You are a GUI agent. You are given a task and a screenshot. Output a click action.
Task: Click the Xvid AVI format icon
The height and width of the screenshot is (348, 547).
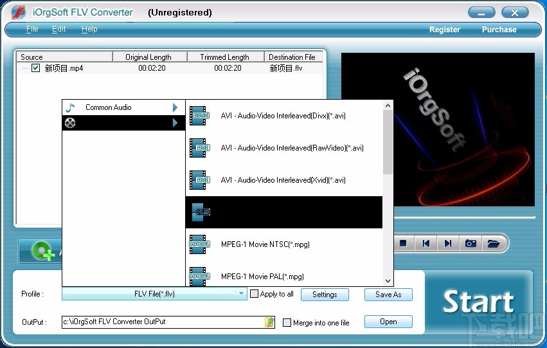click(x=199, y=179)
